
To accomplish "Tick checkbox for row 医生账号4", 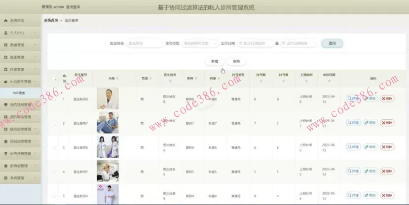I will click(54, 196).
